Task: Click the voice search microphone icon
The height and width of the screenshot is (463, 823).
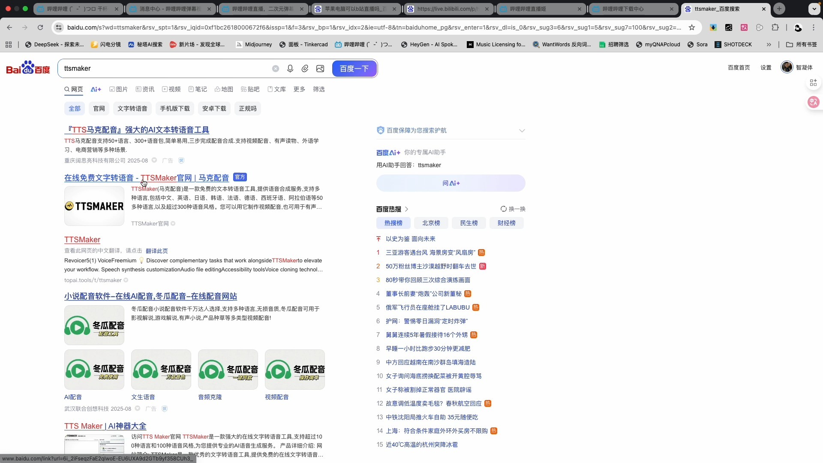Action: [290, 69]
